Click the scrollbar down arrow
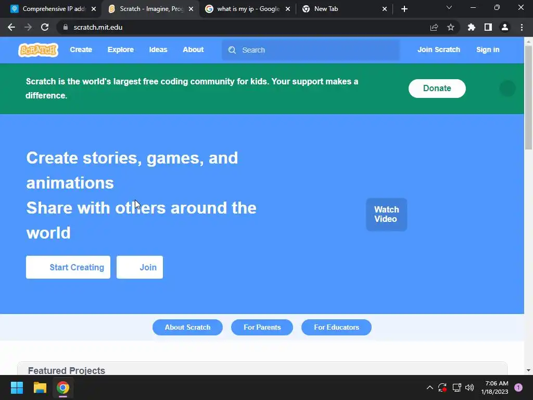The image size is (533, 400). click(528, 370)
